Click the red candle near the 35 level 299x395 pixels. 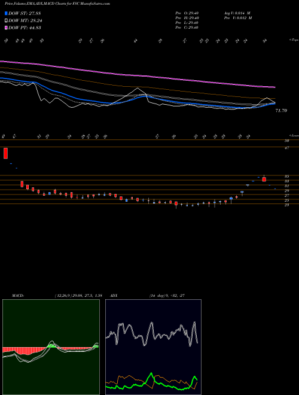point(264,179)
